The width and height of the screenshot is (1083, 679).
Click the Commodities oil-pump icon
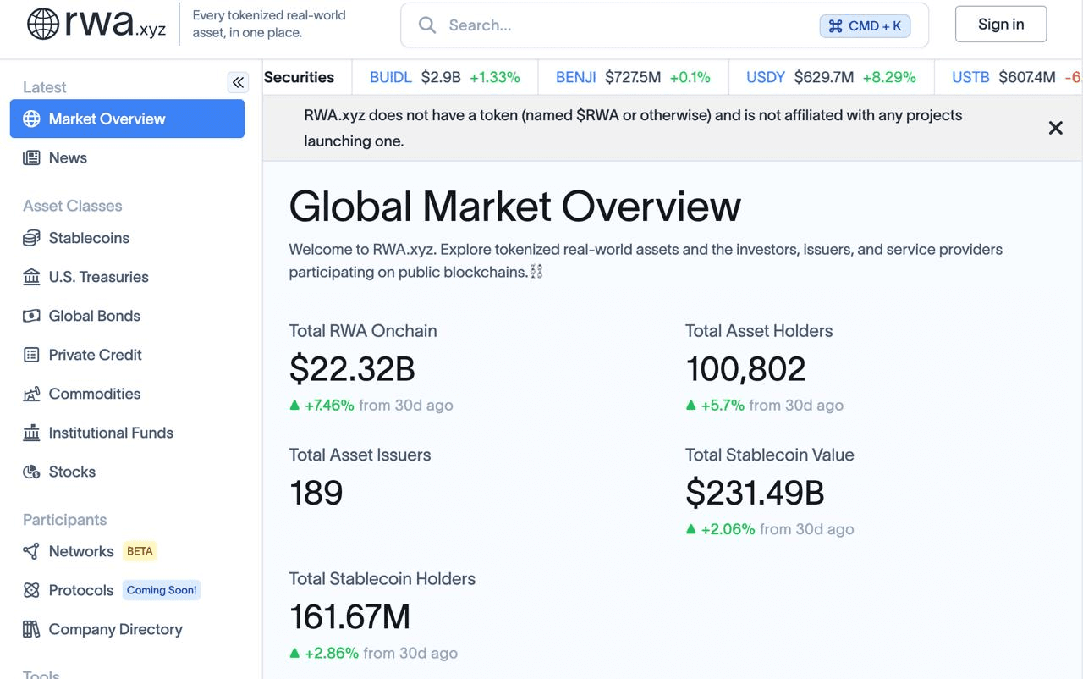point(31,394)
